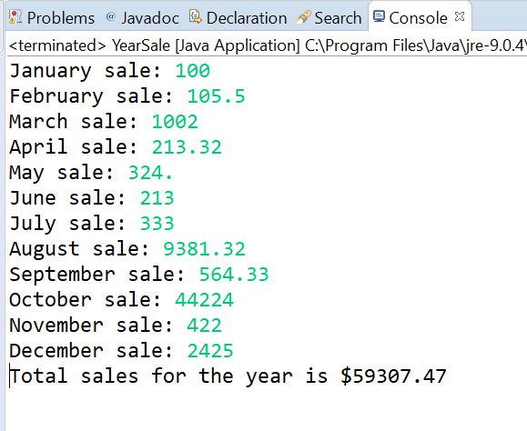Click the Declaration document icon
The width and height of the screenshot is (527, 431).
tap(196, 16)
